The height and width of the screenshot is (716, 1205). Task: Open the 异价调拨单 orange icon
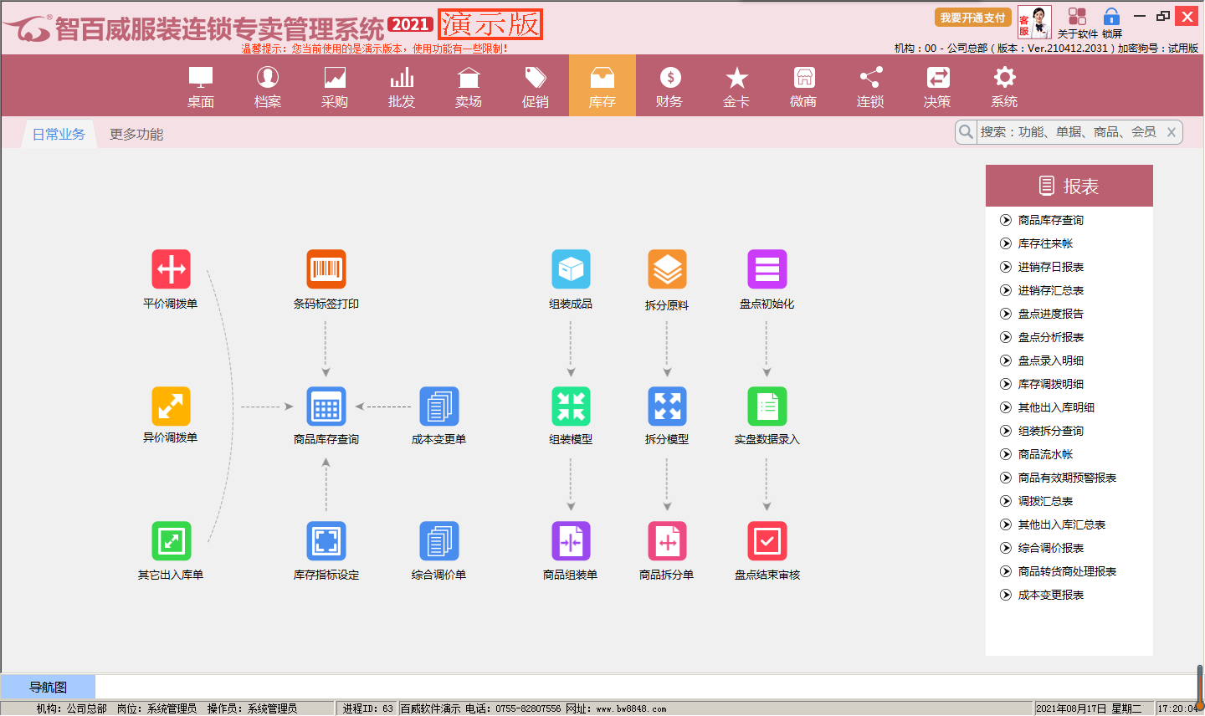(171, 407)
